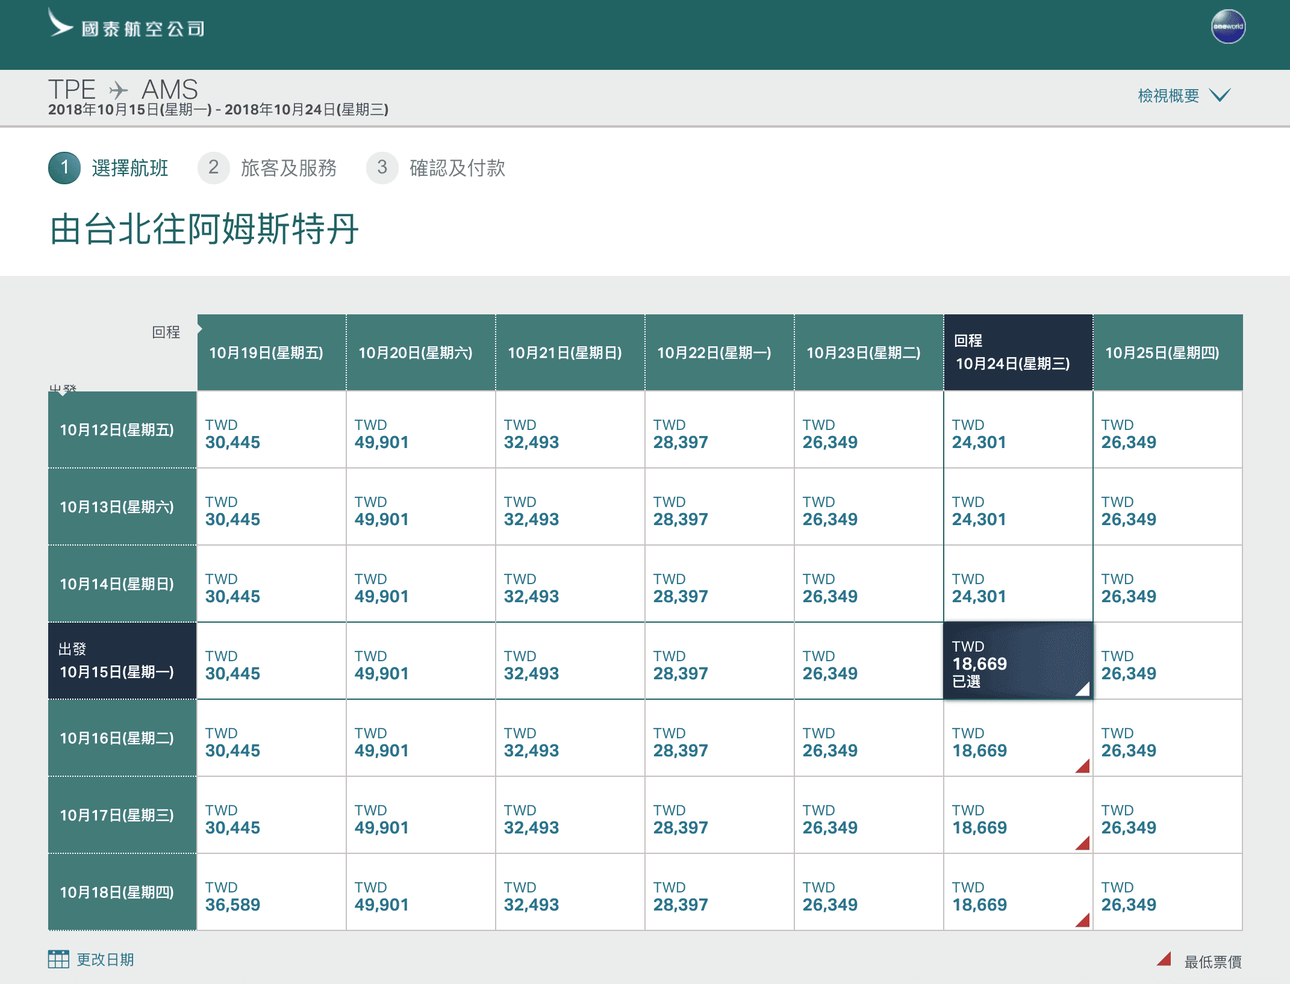Click the Cathay Pacific logo
Screen dimensions: 1290x984
[x=126, y=24]
